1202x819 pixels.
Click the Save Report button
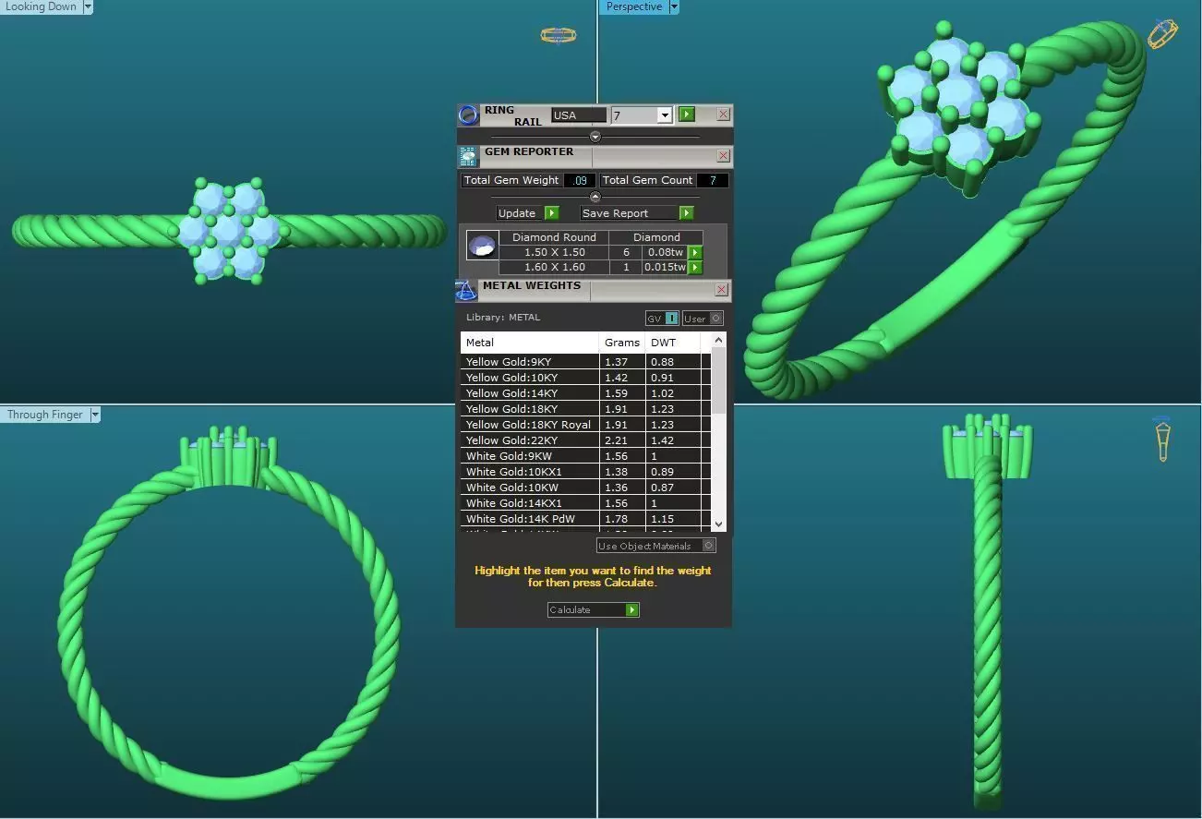click(x=636, y=213)
